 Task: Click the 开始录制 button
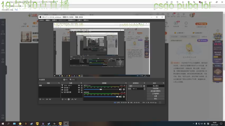point(156,88)
